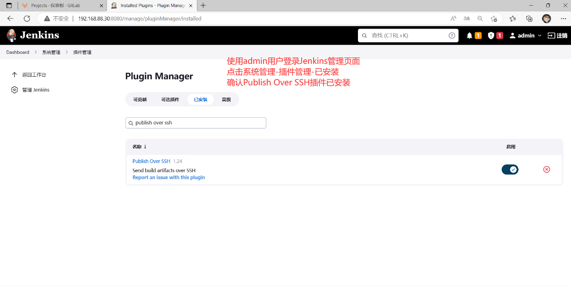Viewport: 571px width, 286px height.
Task: Click the not secure warning icon
Action: coord(47,19)
